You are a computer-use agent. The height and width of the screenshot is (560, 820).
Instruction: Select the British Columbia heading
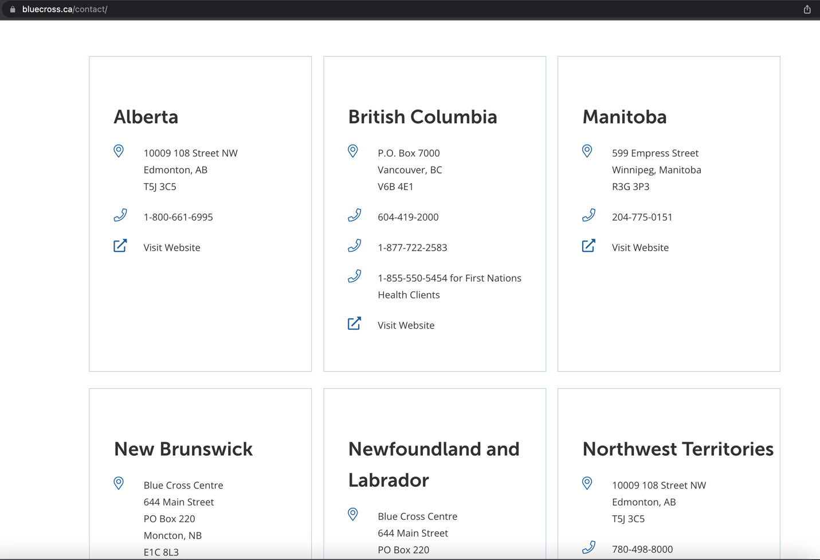coord(422,117)
